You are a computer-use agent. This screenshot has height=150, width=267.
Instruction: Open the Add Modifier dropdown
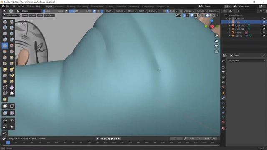pos(247,60)
